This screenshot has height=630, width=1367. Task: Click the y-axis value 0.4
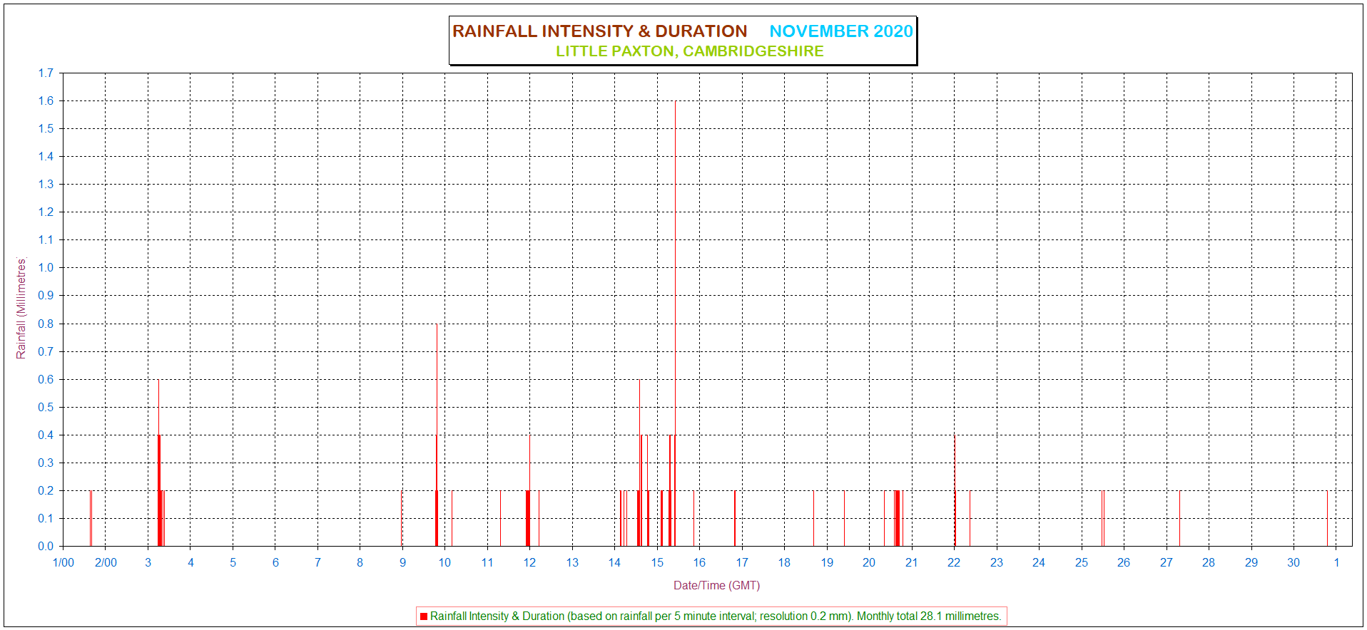pos(46,435)
